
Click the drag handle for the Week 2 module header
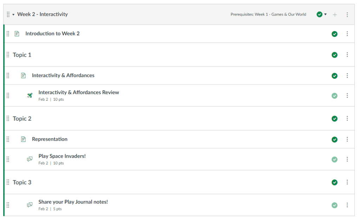8,14
